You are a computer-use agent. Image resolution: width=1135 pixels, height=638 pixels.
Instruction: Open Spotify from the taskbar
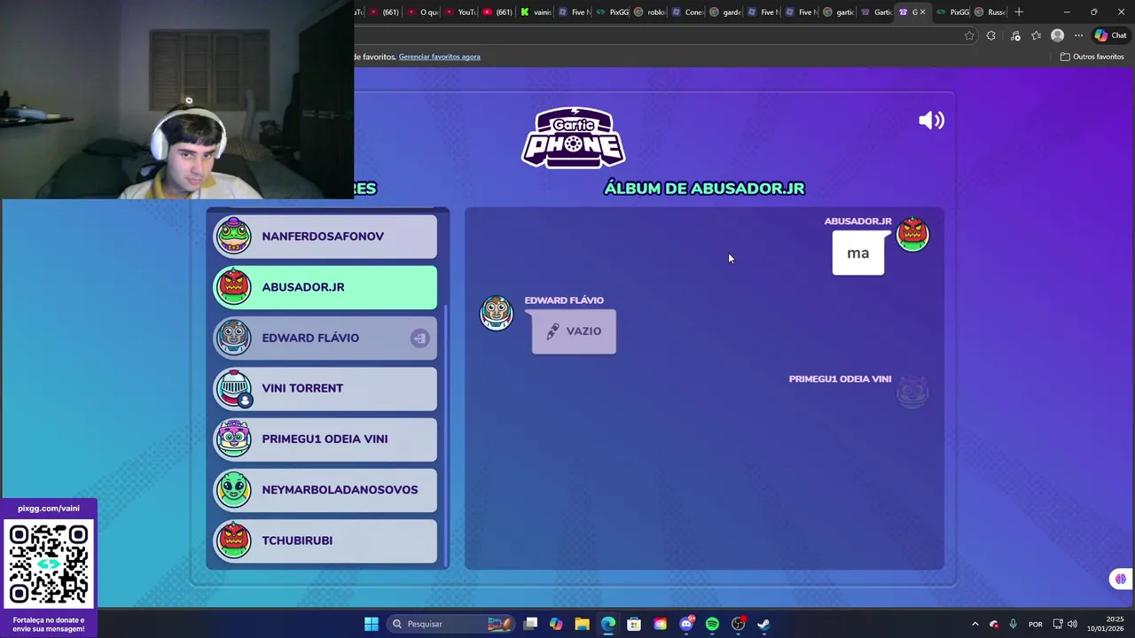coord(712,624)
